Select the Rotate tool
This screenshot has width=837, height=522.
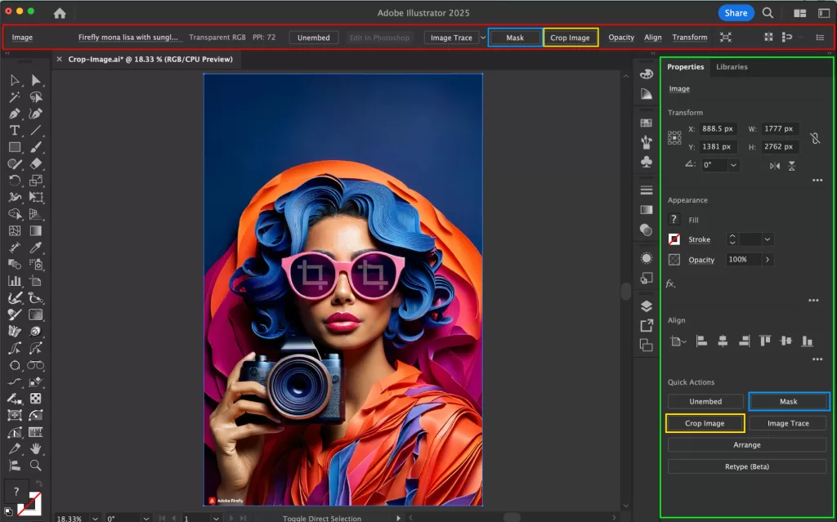pyautogui.click(x=15, y=181)
